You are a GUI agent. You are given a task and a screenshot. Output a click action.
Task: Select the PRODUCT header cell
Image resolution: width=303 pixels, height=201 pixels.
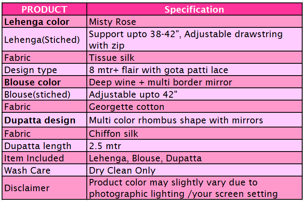[x=45, y=9]
